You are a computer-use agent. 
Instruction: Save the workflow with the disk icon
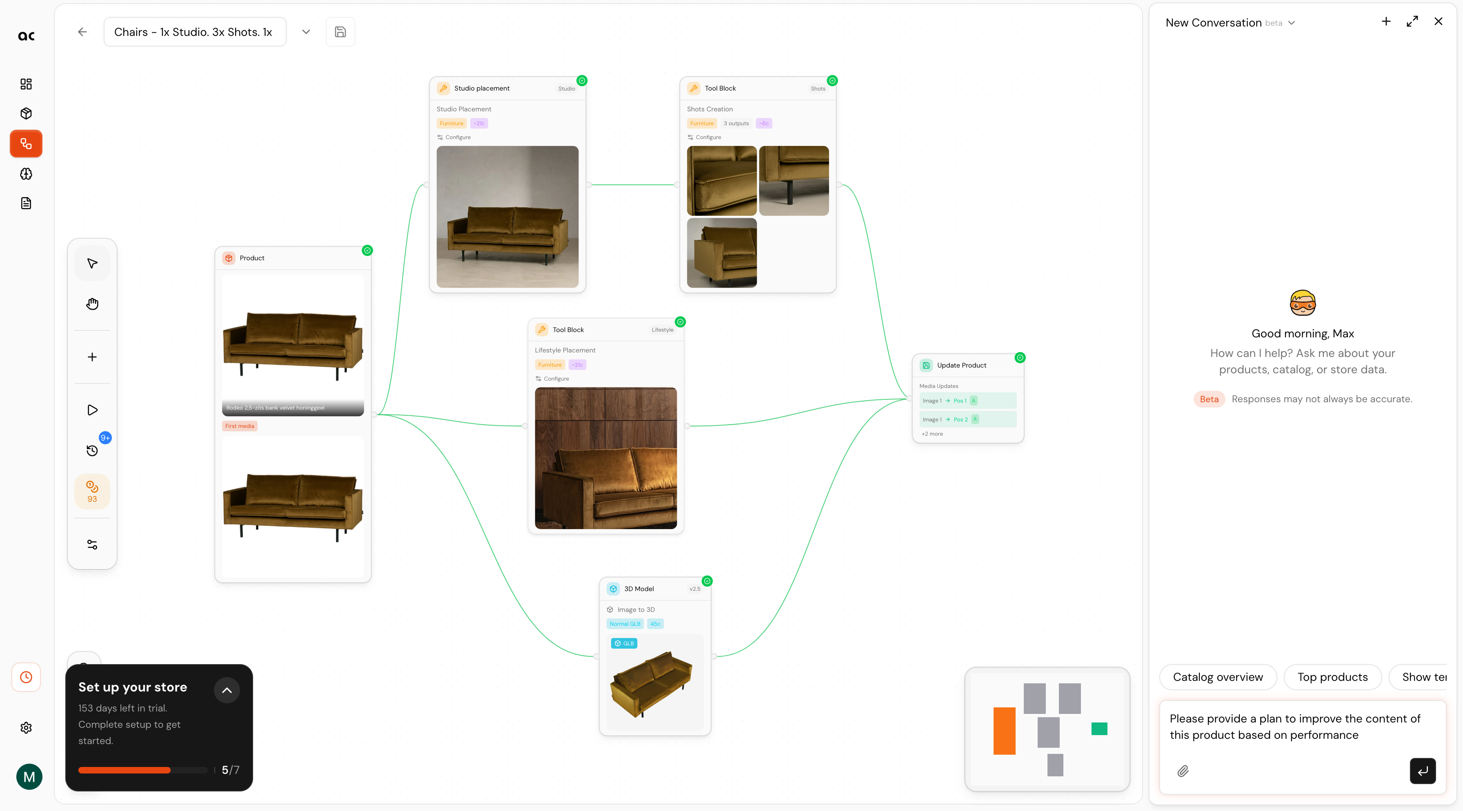(x=340, y=32)
